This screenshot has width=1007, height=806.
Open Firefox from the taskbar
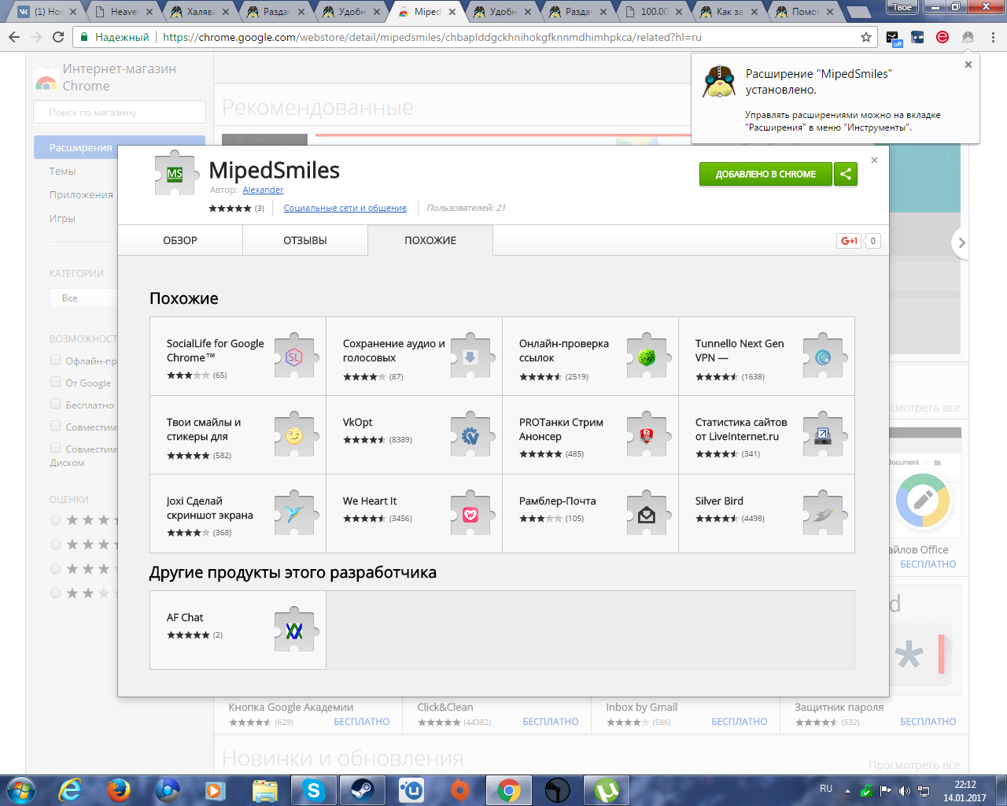[119, 789]
